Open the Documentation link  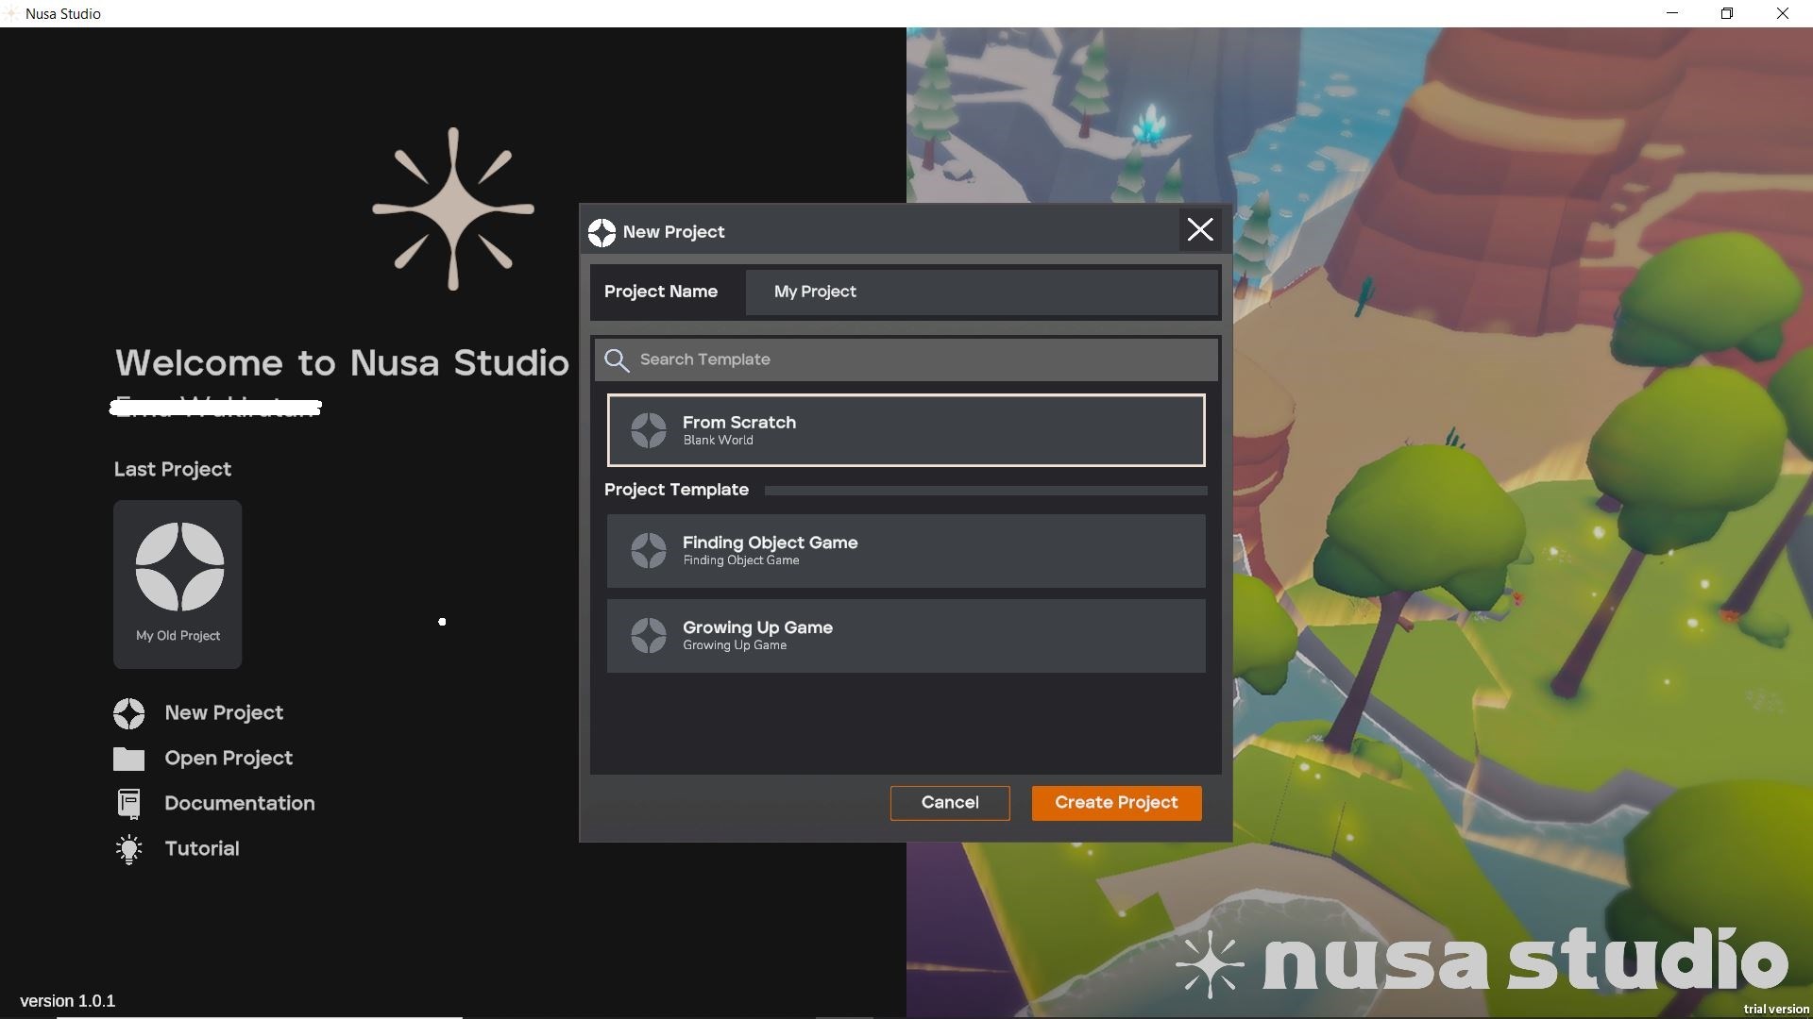click(239, 804)
